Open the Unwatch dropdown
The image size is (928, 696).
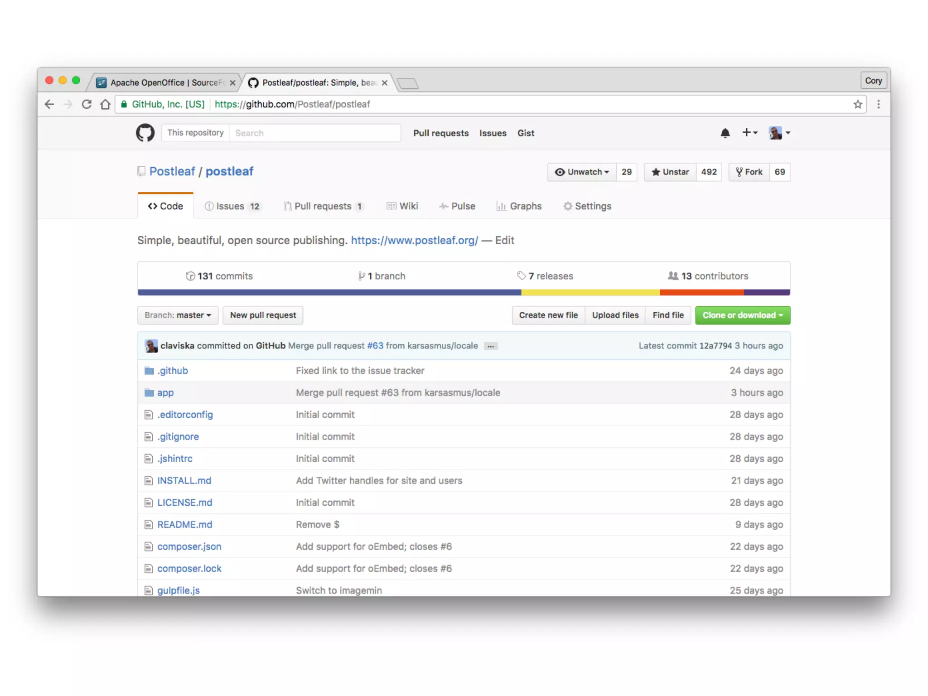point(582,172)
